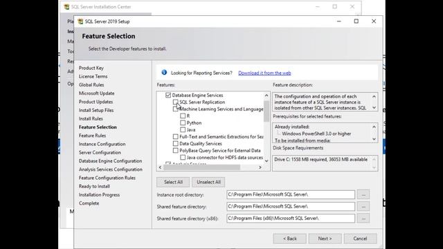443x249 pixels.
Task: Browse for Shared feature directory (x86)
Action: 363,219
